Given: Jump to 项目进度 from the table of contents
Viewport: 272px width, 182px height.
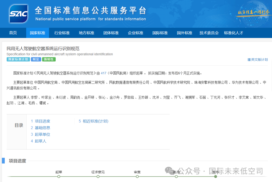Looking at the screenshot, I should pyautogui.click(x=43, y=121).
